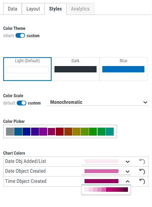Select the Light (Default) theme
The image size is (152, 207).
pyautogui.click(x=27, y=69)
